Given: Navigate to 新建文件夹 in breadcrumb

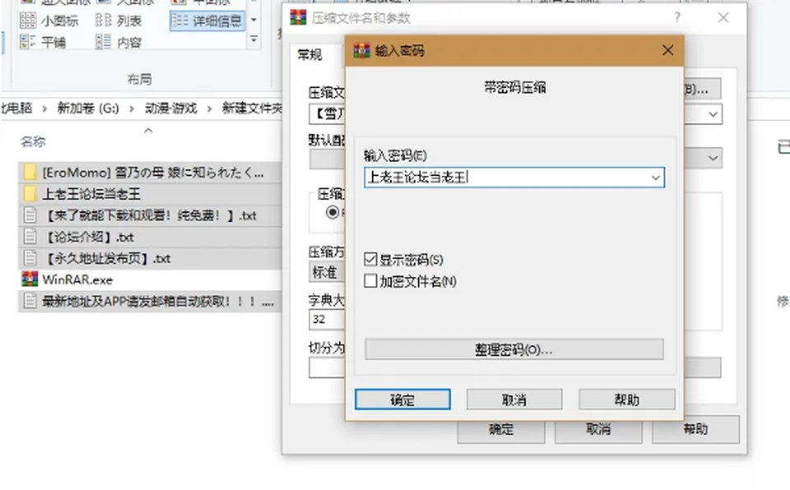Looking at the screenshot, I should point(252,109).
